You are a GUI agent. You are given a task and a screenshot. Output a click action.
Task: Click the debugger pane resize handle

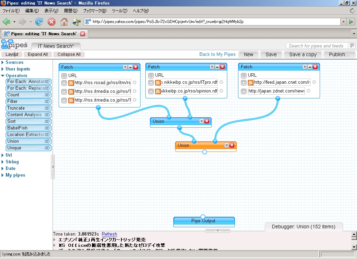pyautogui.click(x=218, y=231)
